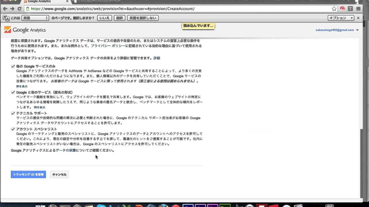Screen dimensions: 369x207
Task: Click the T extension icon in toolbar
Action: point(350,9)
